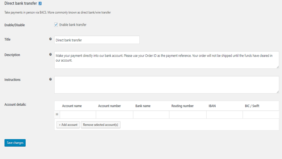Click the Instructions textarea resize handle
This screenshot has width=282, height=159.
278,92
